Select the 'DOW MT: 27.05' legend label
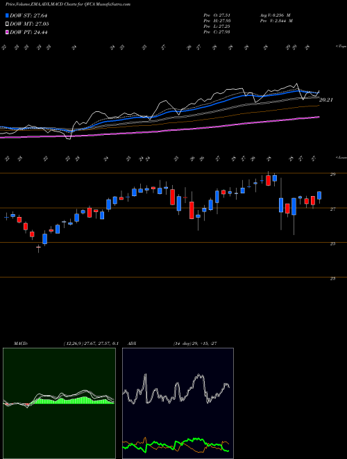The height and width of the screenshot is (459, 347). (29, 24)
